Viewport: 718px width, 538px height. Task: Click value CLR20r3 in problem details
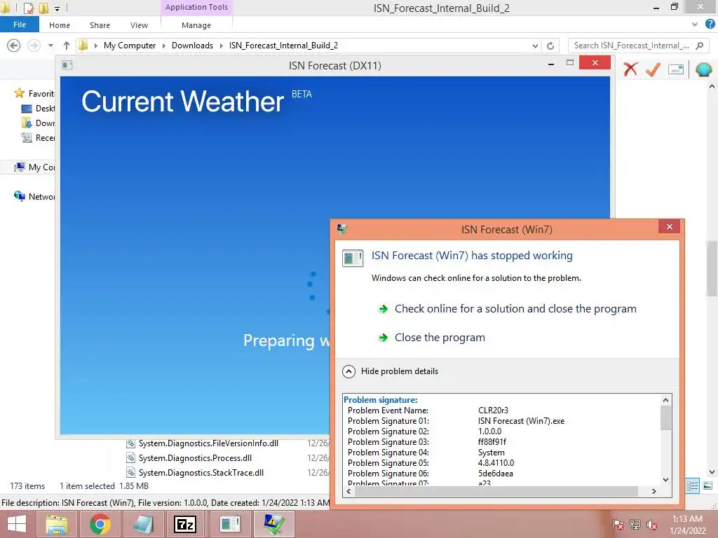click(493, 411)
